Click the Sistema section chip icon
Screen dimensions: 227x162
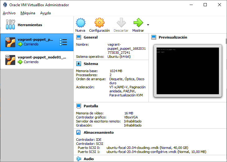78,64
